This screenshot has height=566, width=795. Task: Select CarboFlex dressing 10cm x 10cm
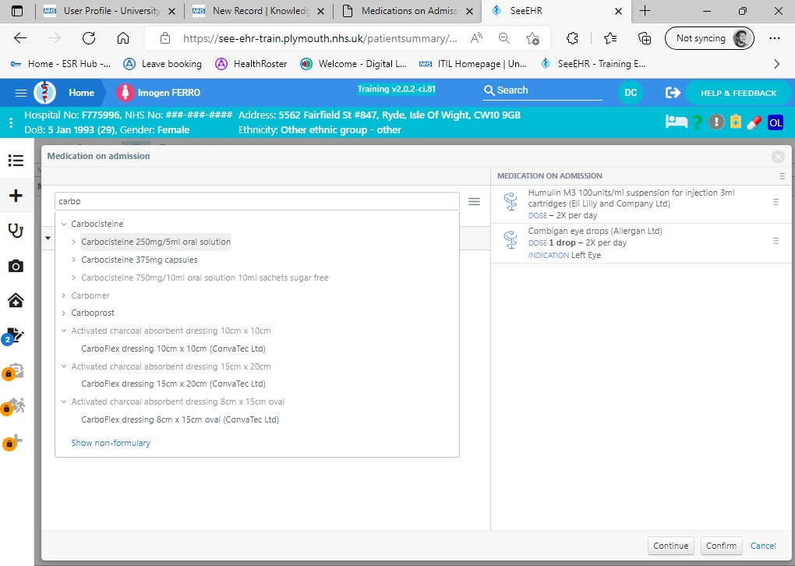click(173, 348)
